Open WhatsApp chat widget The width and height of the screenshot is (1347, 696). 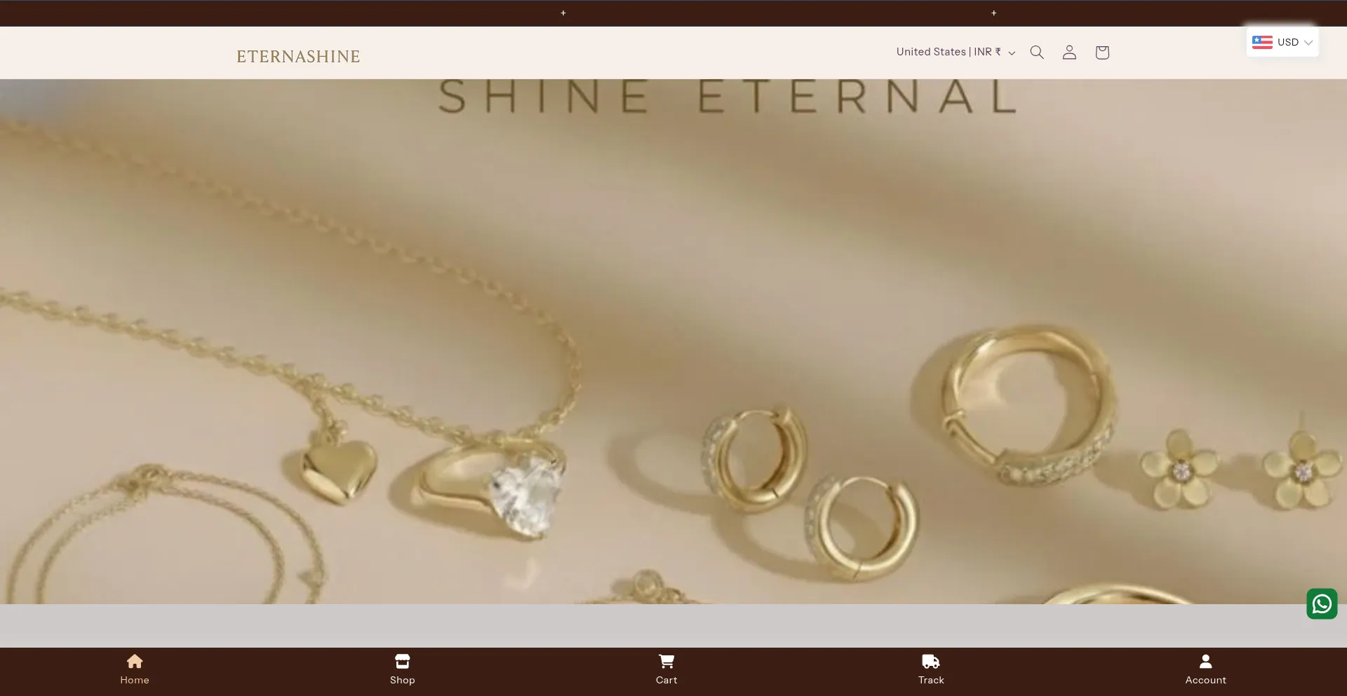[1322, 603]
